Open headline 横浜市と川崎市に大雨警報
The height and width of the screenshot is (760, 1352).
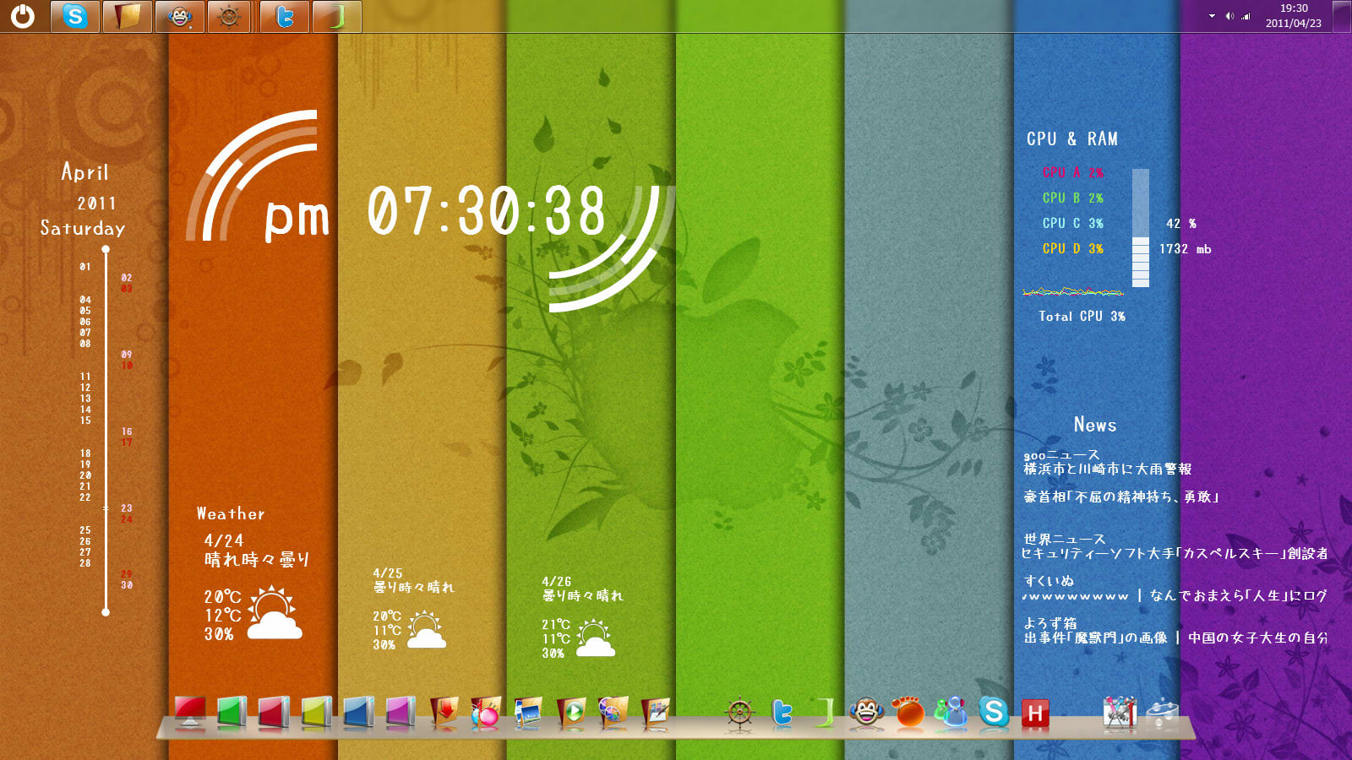(1108, 469)
